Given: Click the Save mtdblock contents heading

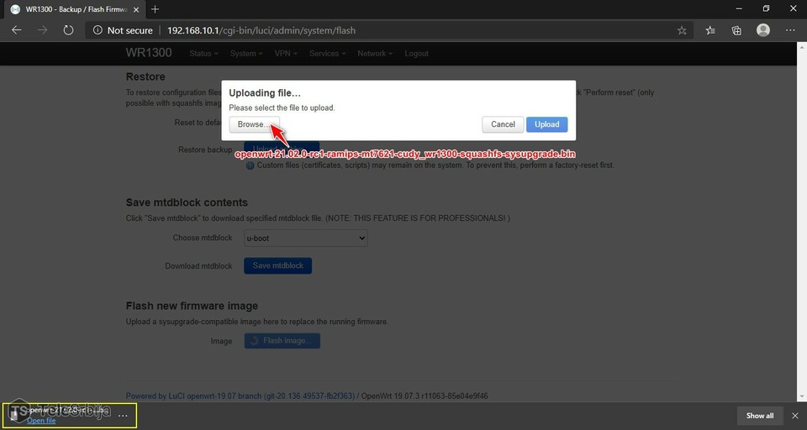Looking at the screenshot, I should [187, 202].
